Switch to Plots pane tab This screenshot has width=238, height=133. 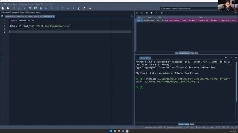[192, 53]
